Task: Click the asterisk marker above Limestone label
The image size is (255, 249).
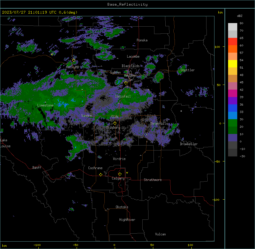Action: pos(45,102)
